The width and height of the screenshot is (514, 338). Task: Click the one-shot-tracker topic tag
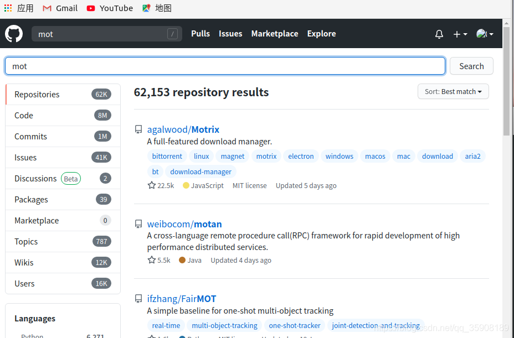(294, 326)
